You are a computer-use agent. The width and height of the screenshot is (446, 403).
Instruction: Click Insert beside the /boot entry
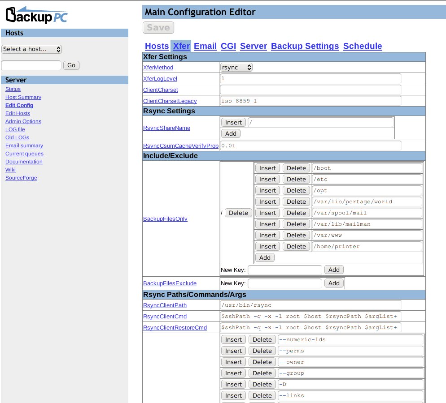coord(267,168)
